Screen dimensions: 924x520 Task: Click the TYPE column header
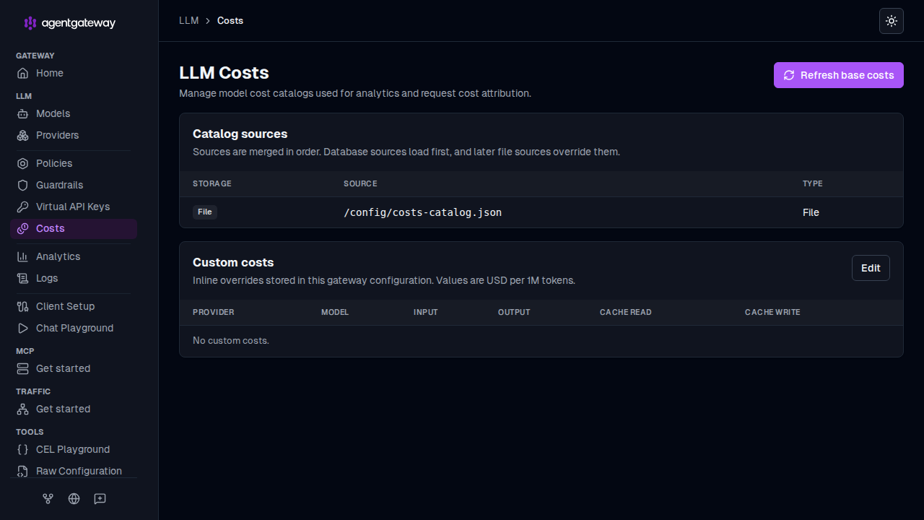click(x=813, y=183)
